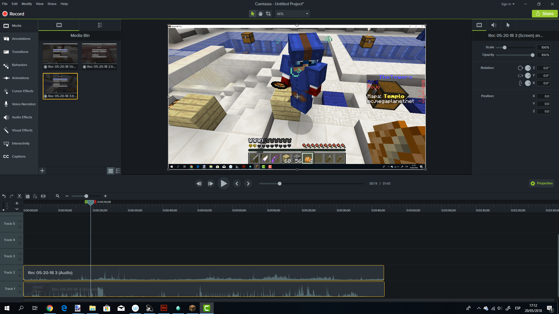Screen dimensions: 559x314
Task: Copy the selected clip on the timeline toolbar
Action: point(27,196)
